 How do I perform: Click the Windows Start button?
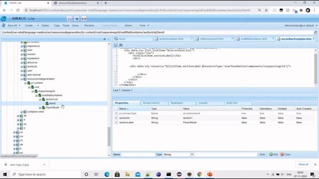5,175
